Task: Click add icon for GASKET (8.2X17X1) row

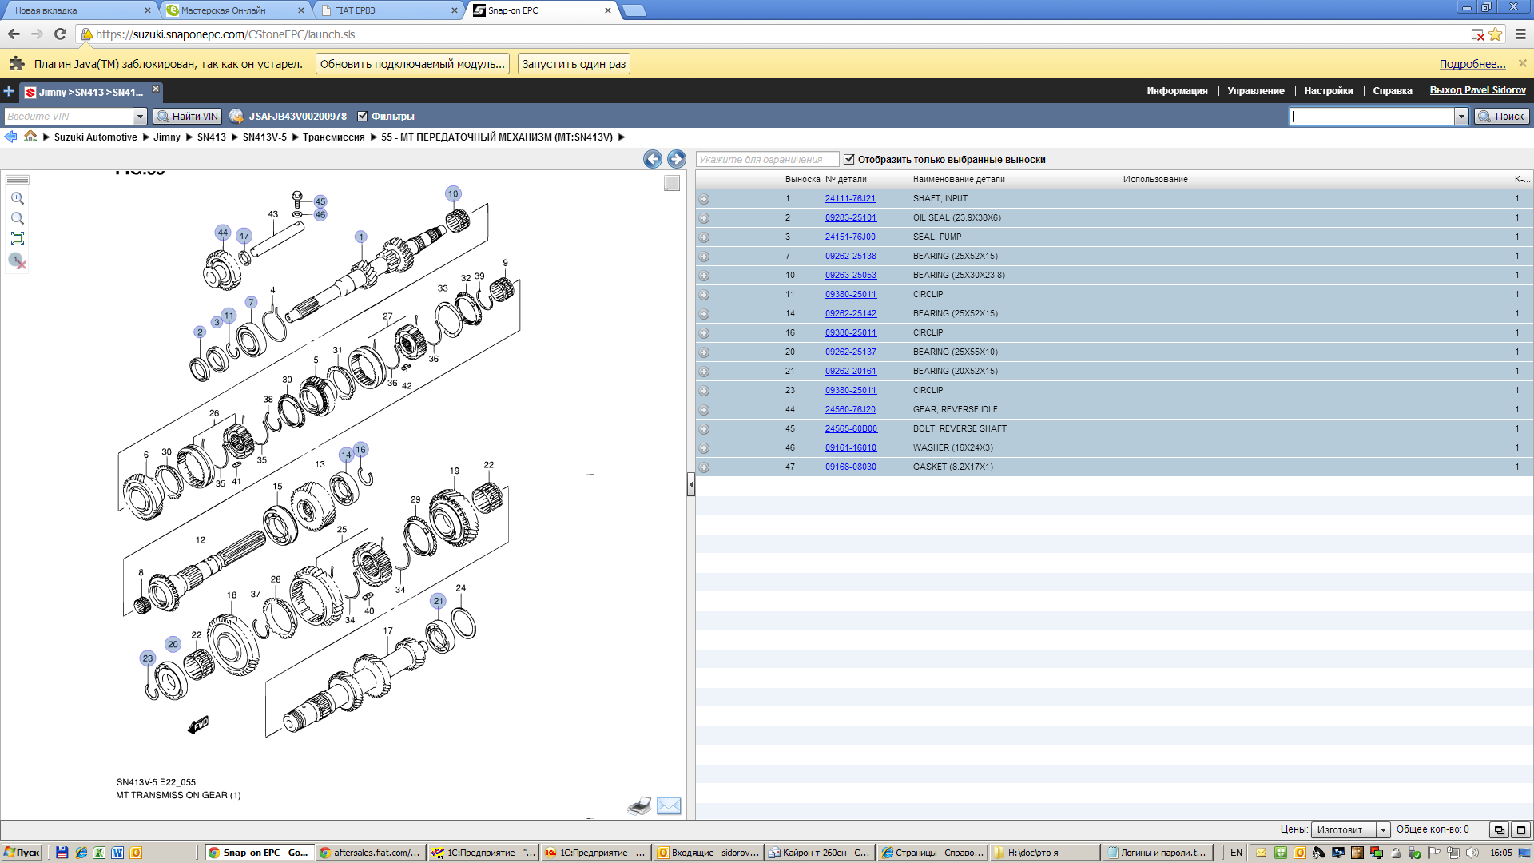Action: point(704,467)
